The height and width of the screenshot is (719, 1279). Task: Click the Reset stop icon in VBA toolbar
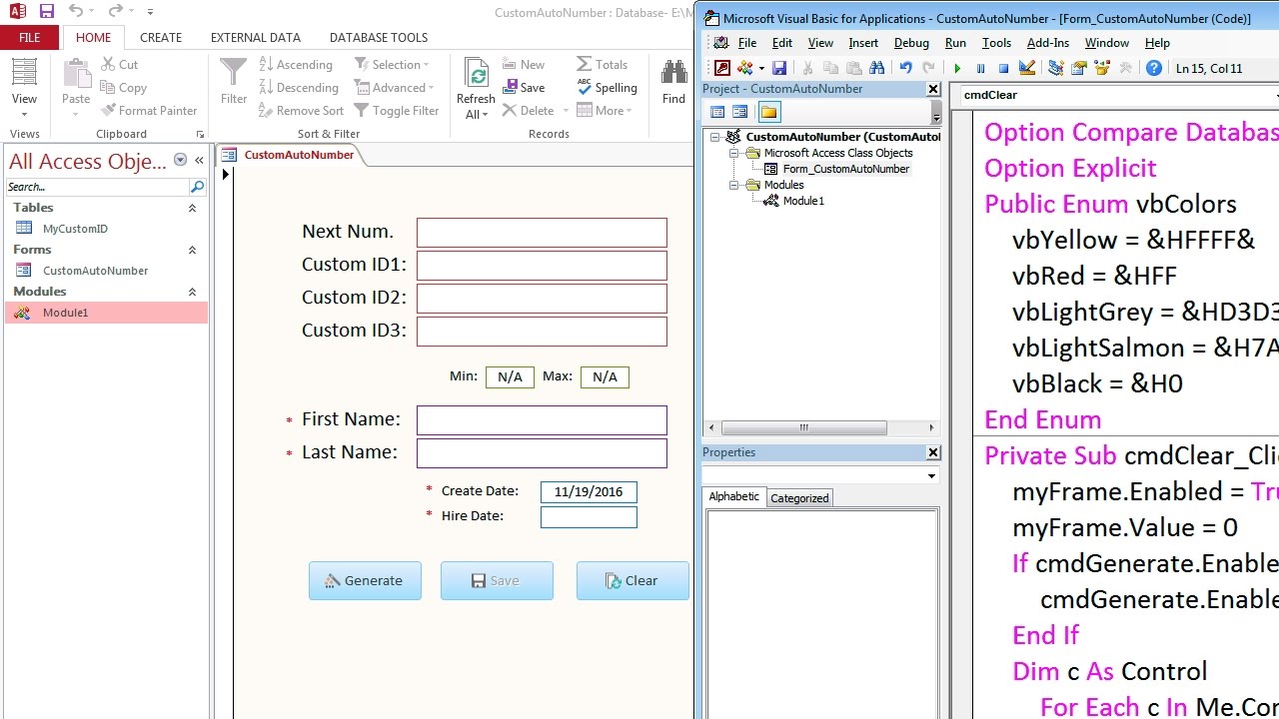click(1003, 68)
